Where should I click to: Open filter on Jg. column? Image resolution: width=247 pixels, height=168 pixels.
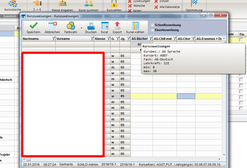click(x=128, y=39)
